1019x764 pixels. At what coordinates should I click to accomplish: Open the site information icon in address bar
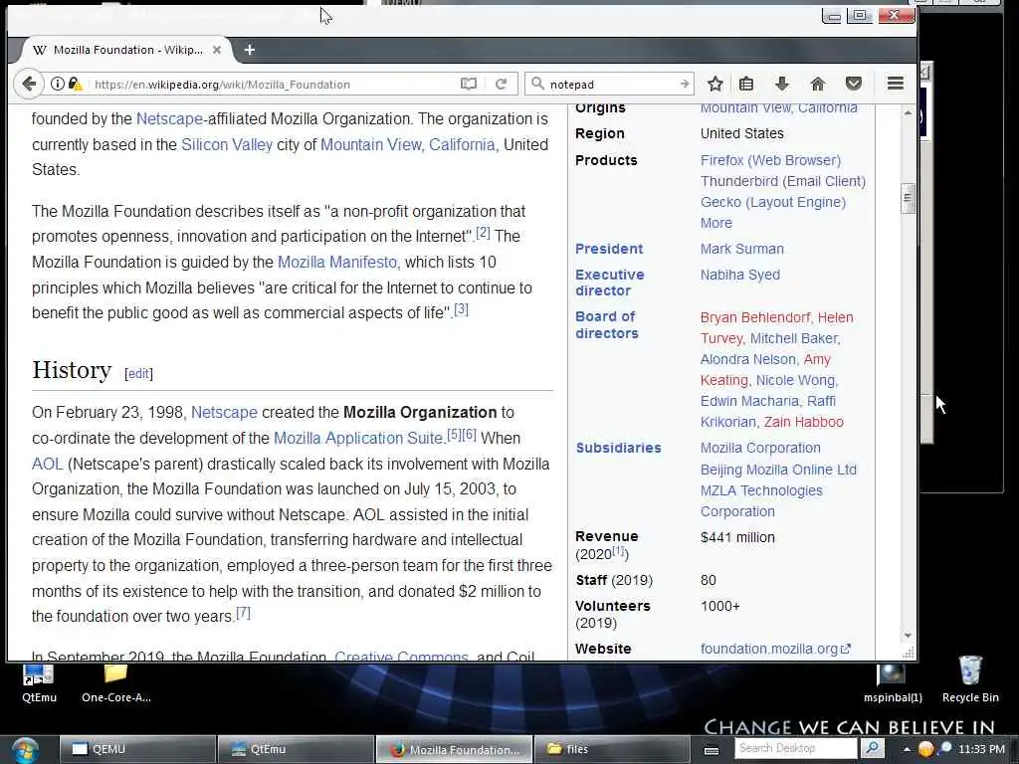57,84
